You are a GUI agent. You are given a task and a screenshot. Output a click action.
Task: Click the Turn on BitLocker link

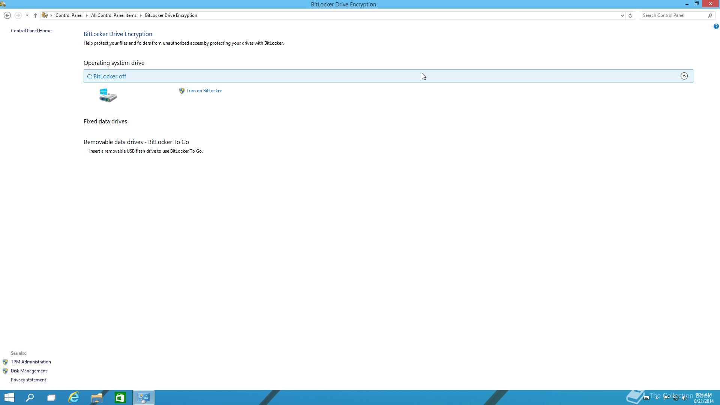point(204,91)
